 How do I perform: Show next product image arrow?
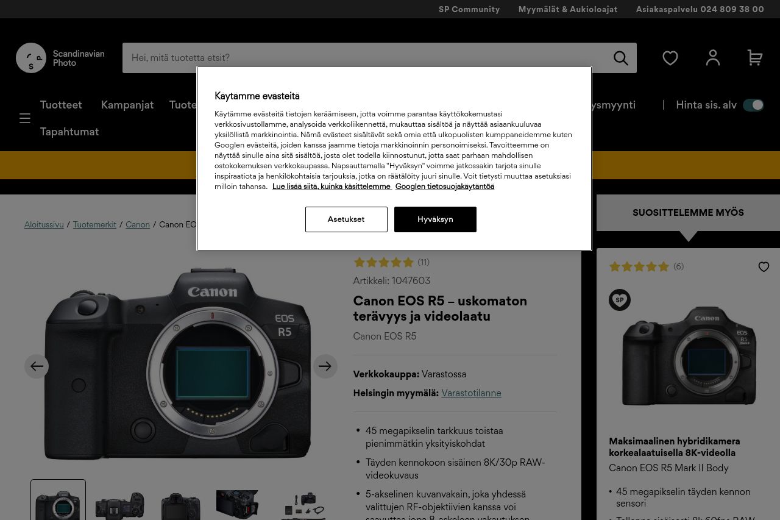click(325, 366)
